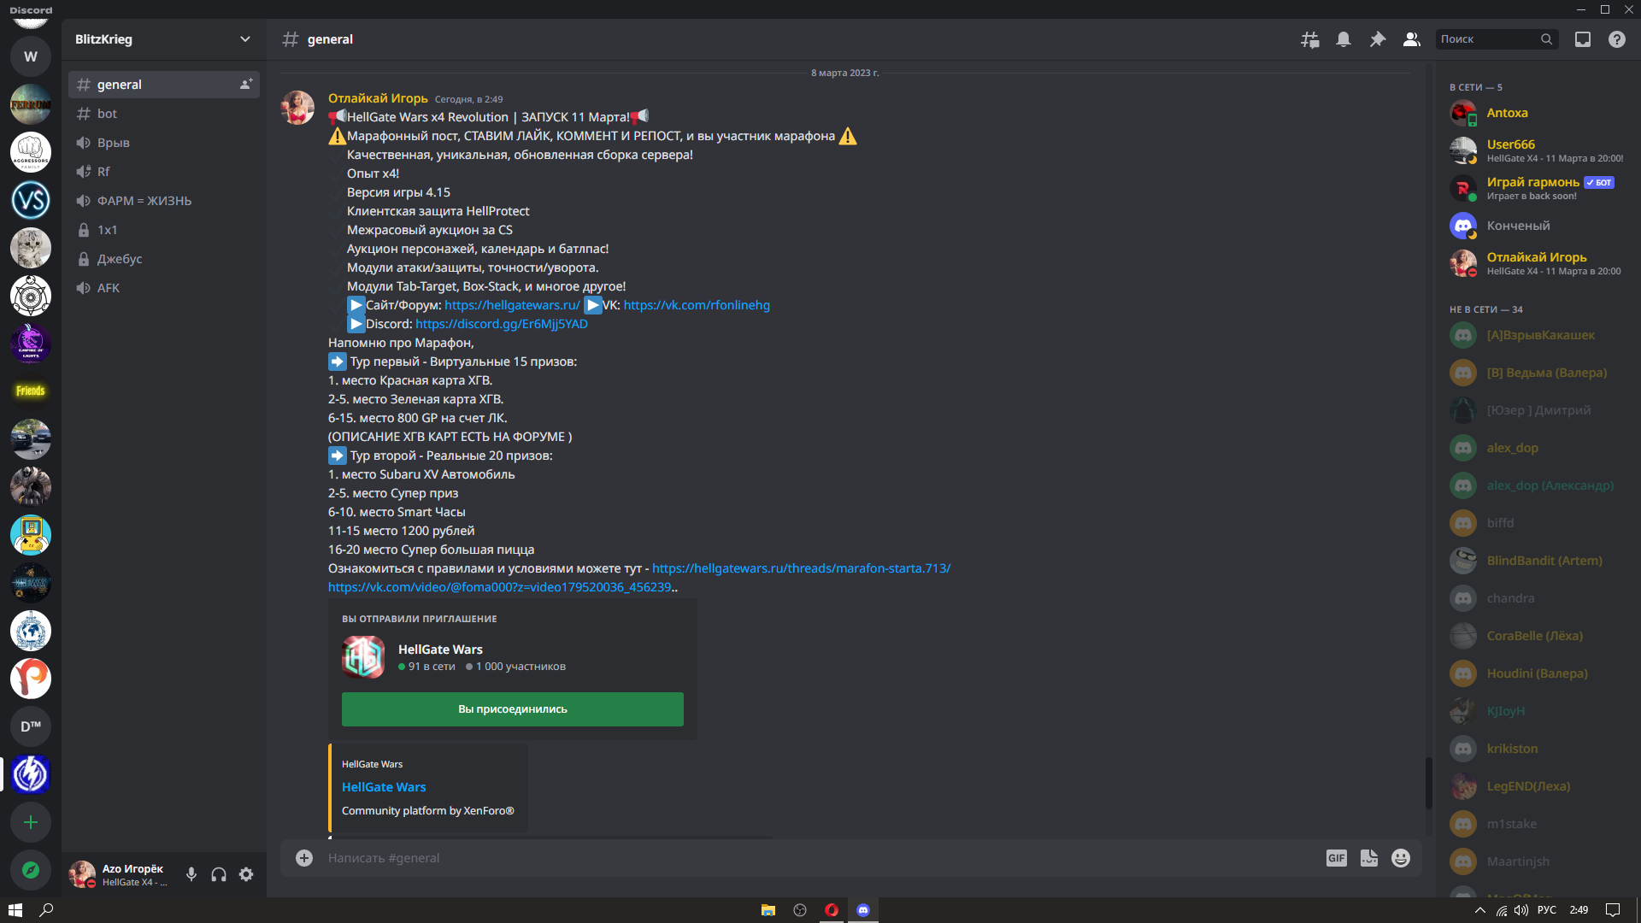The height and width of the screenshot is (923, 1641).
Task: Open Windows taskbar search
Action: [47, 910]
